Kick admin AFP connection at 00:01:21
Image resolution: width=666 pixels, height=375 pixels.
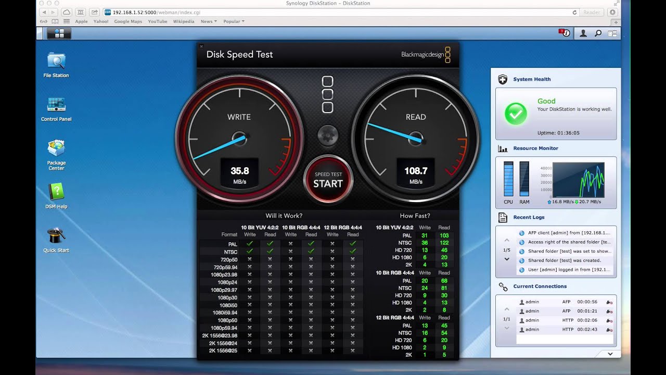coord(609,311)
